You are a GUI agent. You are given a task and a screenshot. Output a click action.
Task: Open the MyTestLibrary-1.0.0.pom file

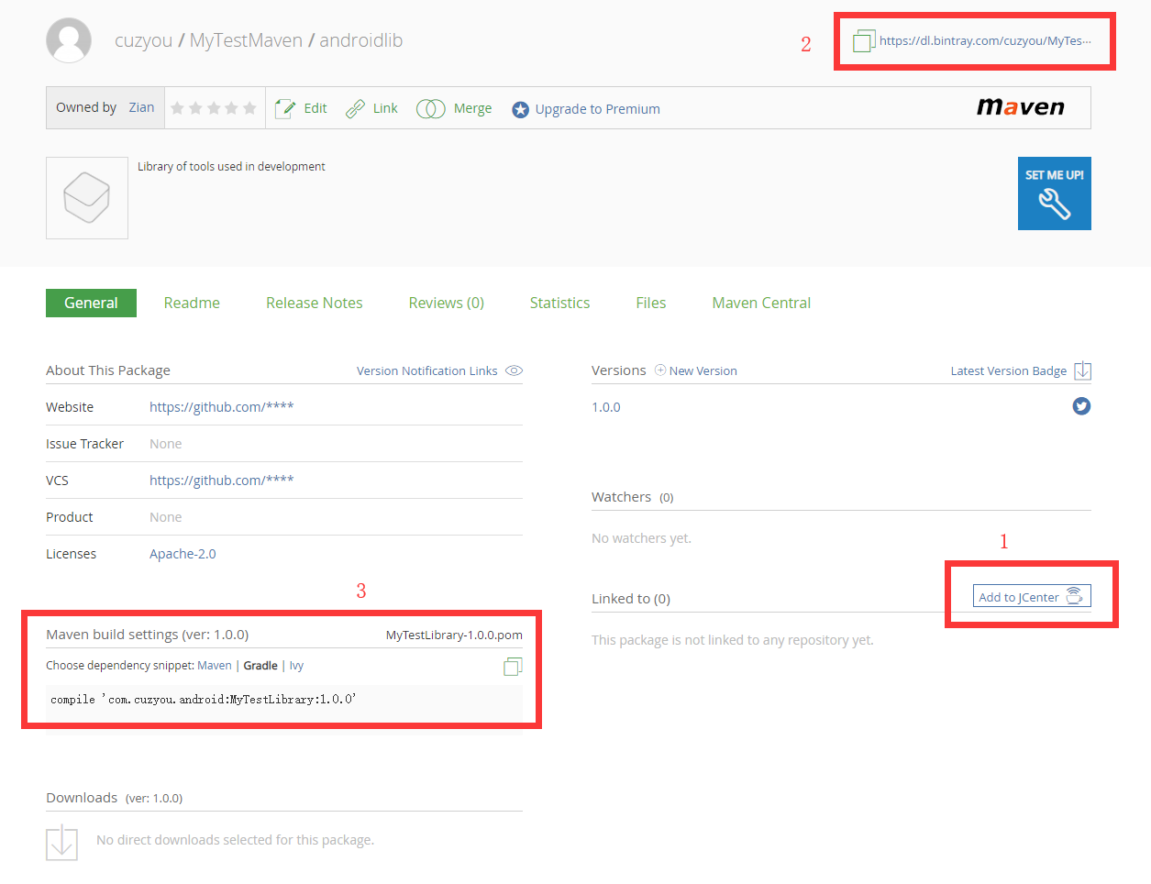pos(453,635)
